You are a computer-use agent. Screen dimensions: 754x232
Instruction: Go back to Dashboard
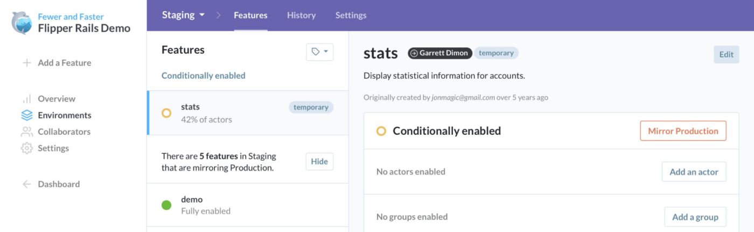click(59, 184)
